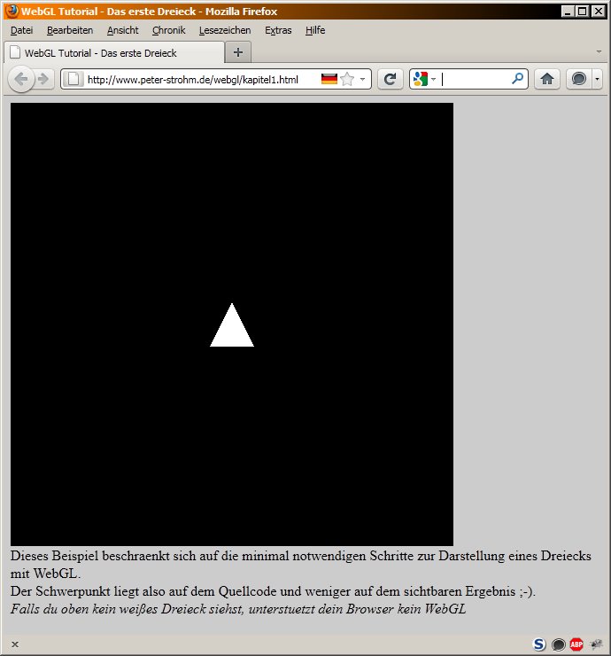Click the magnifier search icon in search box
Viewport: 611px width, 656px height.
[x=518, y=80]
